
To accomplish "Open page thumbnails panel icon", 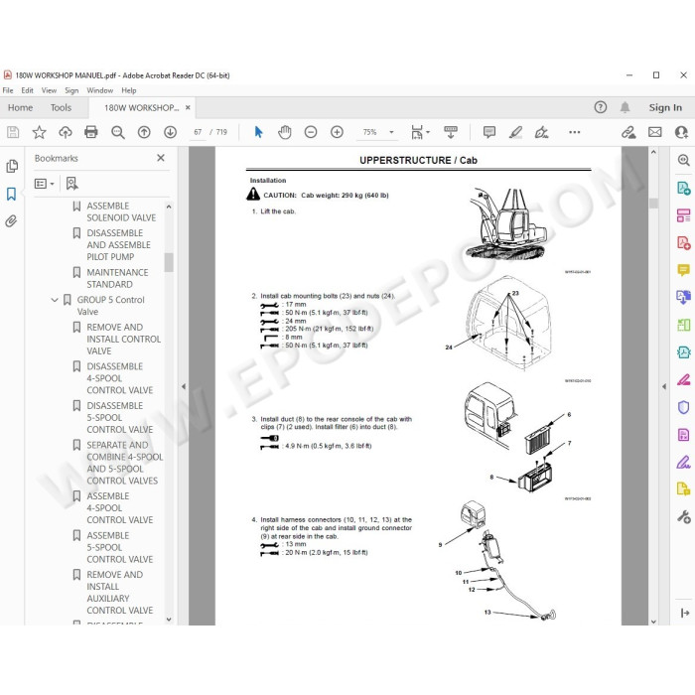I will [x=12, y=166].
